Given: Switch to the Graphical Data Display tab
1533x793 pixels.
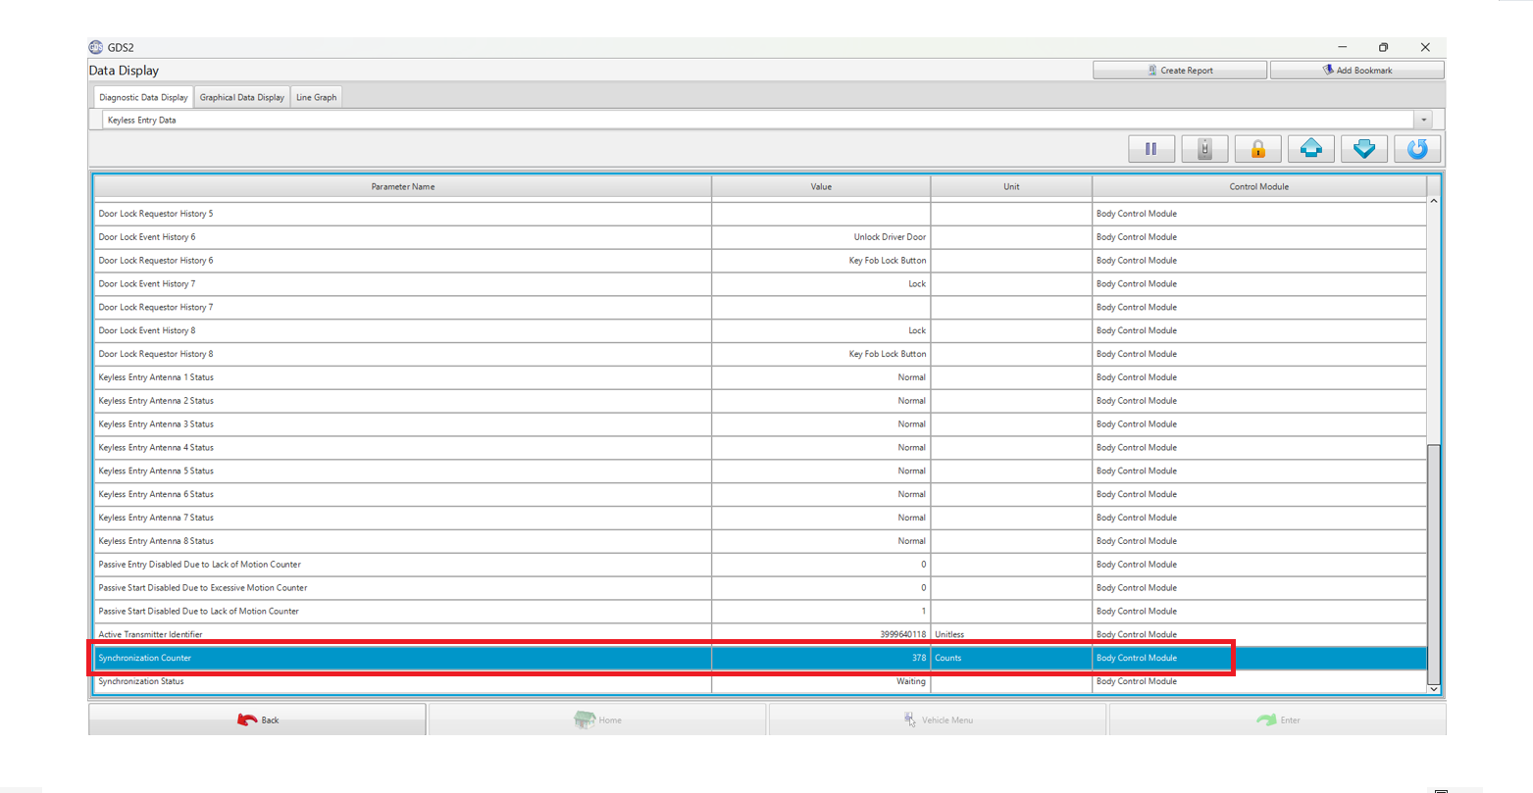Looking at the screenshot, I should (x=242, y=97).
